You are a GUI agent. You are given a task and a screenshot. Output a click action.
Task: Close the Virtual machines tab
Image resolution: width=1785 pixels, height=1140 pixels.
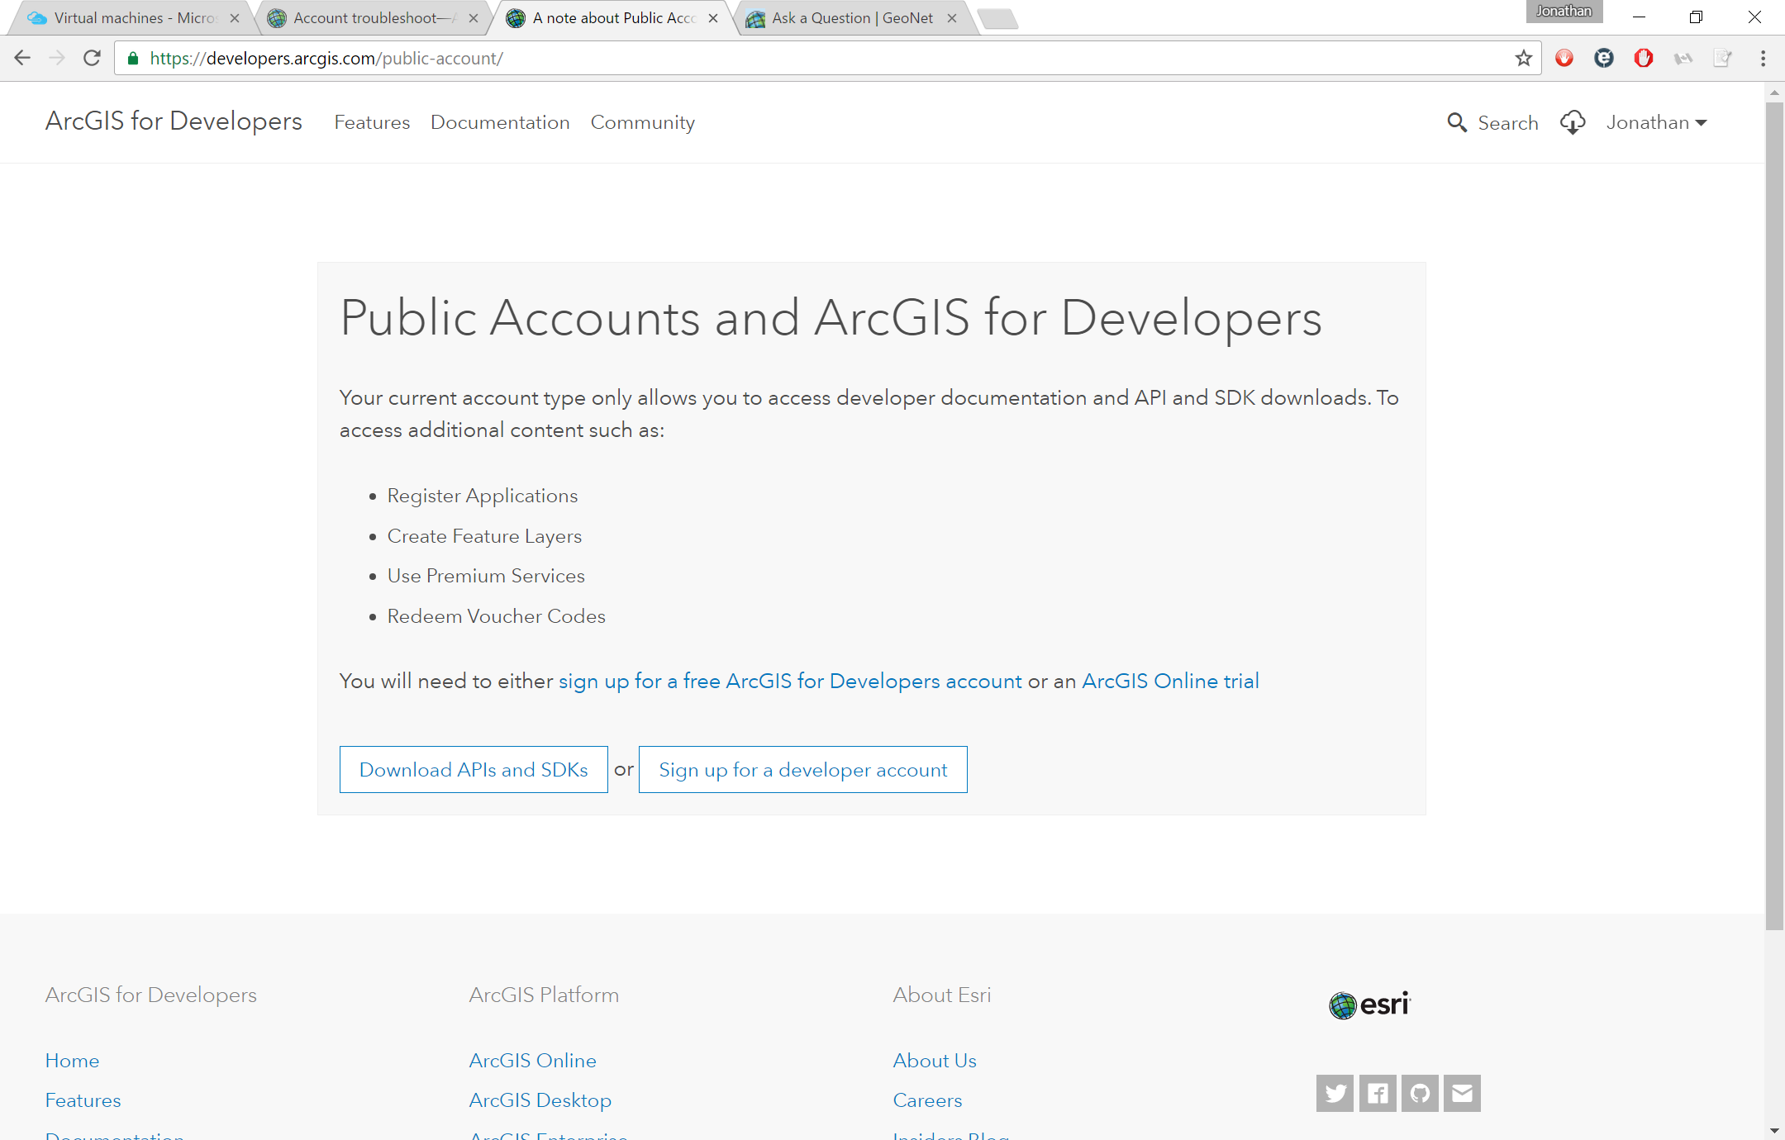pos(235,18)
